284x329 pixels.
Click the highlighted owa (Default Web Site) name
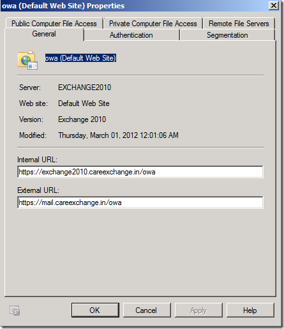[80, 58]
